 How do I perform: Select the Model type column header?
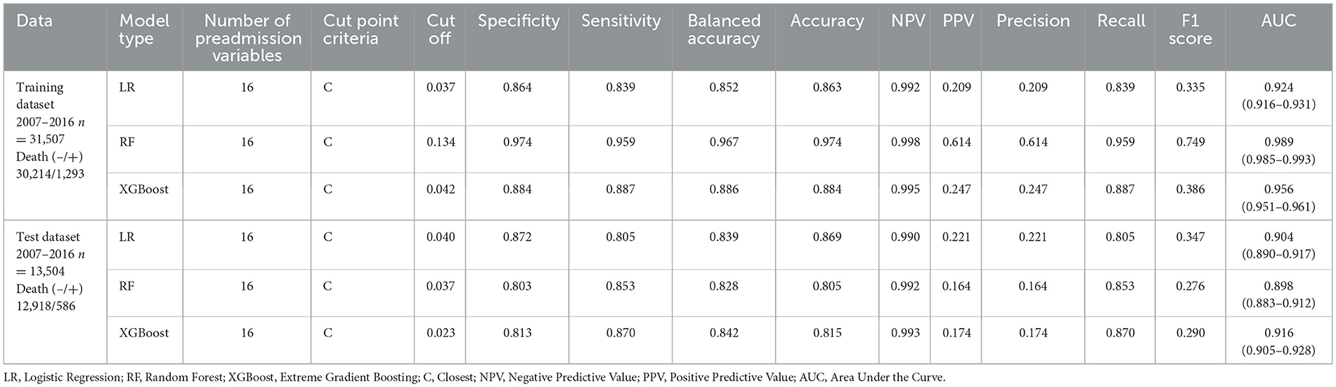[144, 30]
